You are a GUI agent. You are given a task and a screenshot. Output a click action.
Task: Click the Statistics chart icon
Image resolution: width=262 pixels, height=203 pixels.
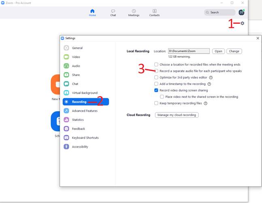66,120
